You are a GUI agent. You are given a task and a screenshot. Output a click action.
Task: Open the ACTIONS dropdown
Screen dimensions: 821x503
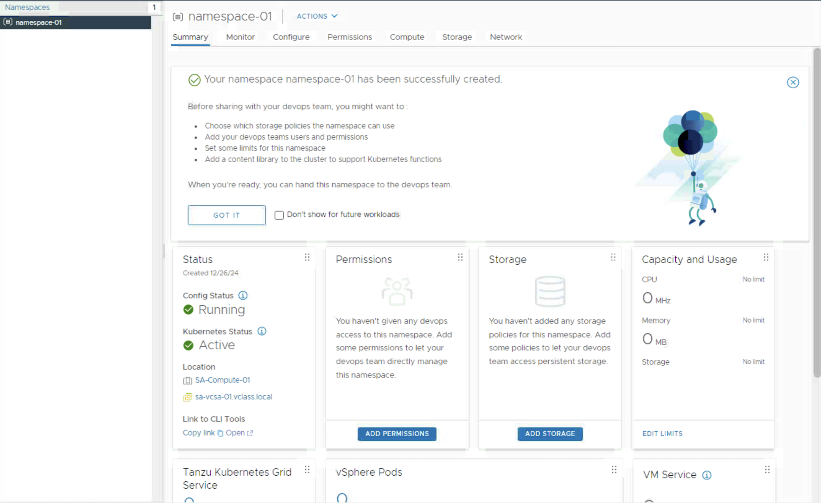coord(317,16)
